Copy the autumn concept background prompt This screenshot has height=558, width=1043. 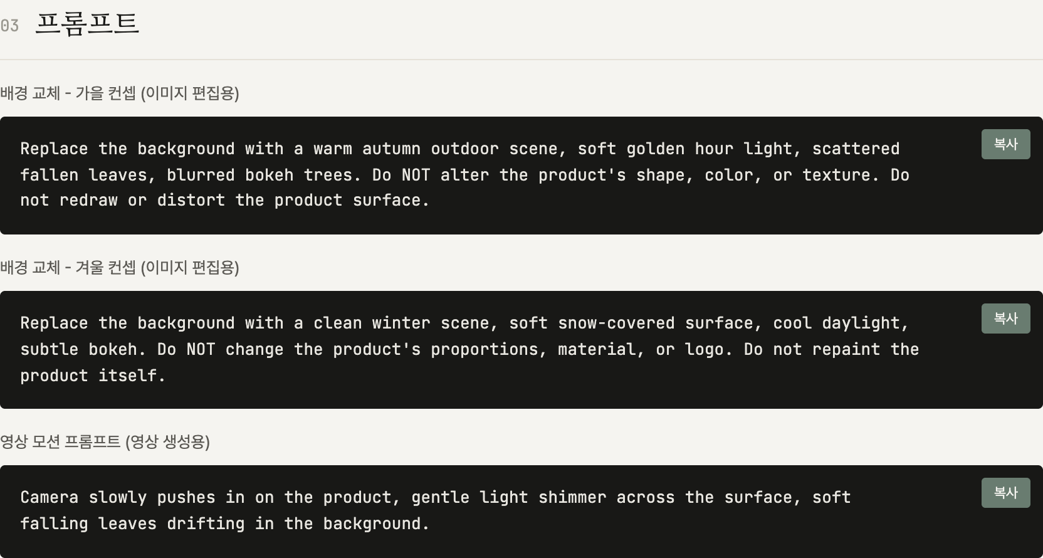[x=1005, y=144]
